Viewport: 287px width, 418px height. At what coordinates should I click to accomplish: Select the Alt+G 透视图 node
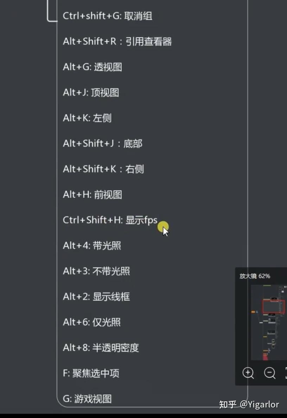93,67
